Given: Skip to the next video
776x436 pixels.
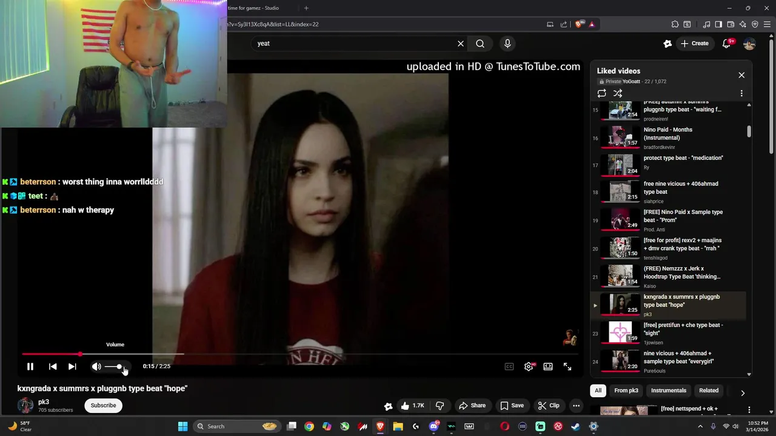Looking at the screenshot, I should [72, 366].
